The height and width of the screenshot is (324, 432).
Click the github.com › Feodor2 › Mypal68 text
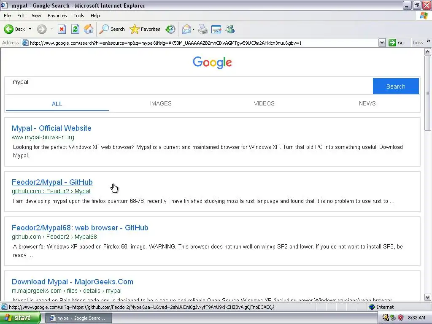pyautogui.click(x=54, y=237)
